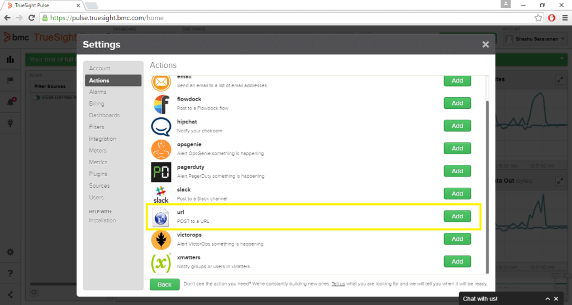Open the Filters settings section

click(x=97, y=127)
